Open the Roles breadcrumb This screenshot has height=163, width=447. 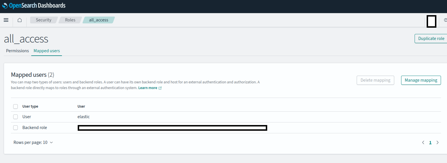[70, 20]
